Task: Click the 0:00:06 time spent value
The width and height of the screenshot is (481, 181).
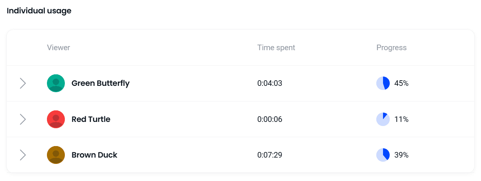Action: [270, 119]
